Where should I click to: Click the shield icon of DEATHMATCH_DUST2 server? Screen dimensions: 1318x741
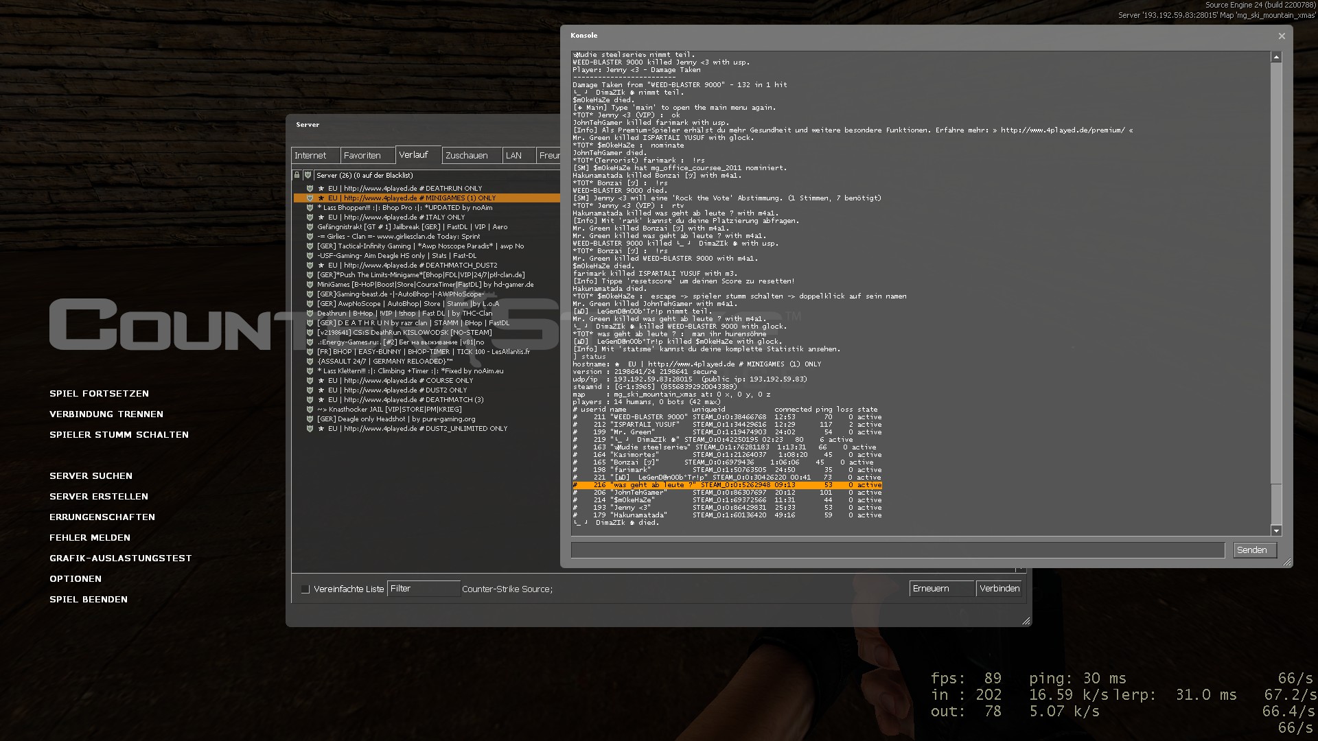tap(310, 265)
